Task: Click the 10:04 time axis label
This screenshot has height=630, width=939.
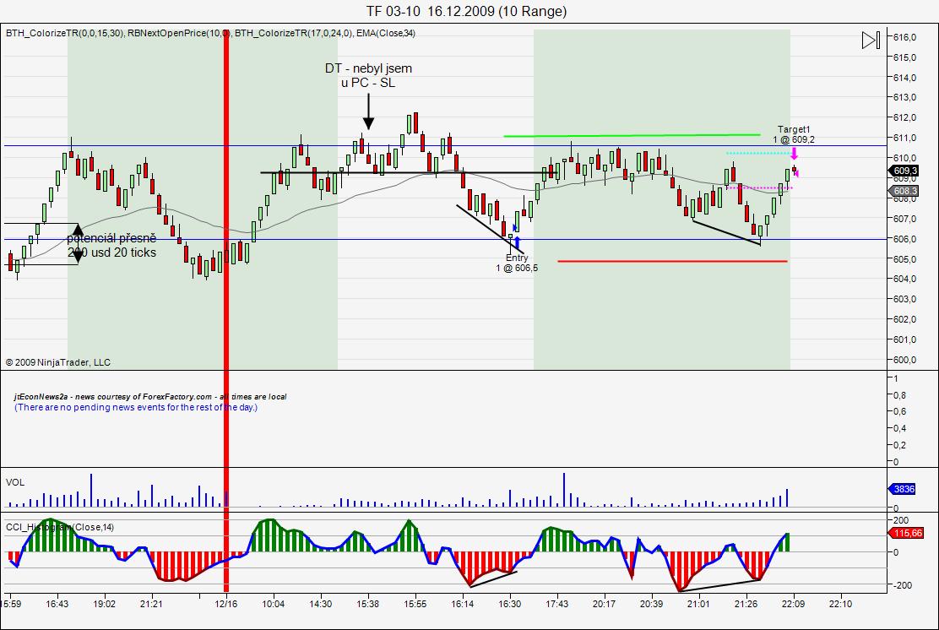Action: [x=273, y=604]
